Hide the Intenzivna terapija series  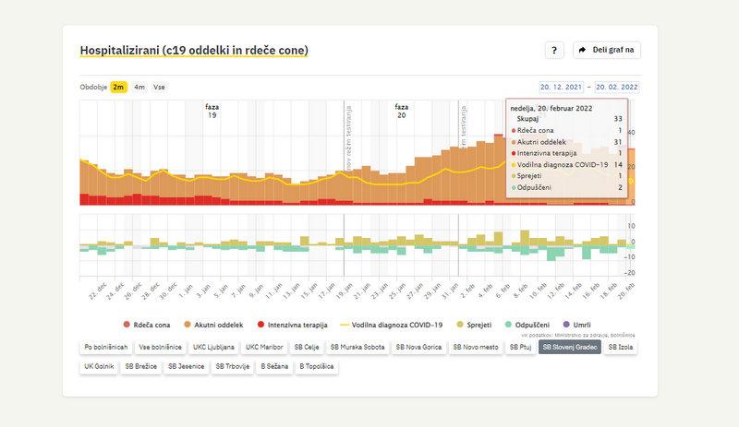click(293, 324)
